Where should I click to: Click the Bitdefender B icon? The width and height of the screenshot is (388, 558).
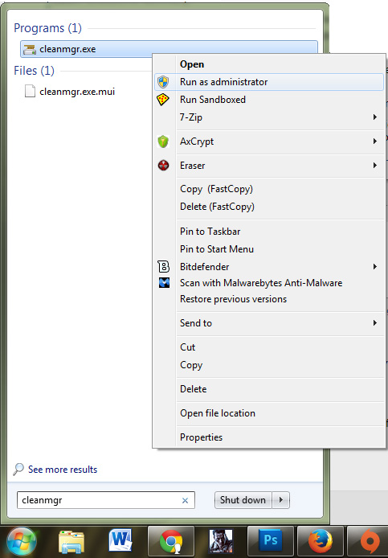click(164, 267)
